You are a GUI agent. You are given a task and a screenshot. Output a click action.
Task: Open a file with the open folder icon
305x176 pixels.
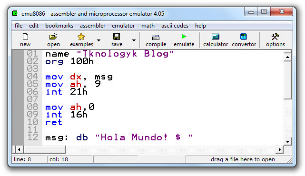point(53,37)
